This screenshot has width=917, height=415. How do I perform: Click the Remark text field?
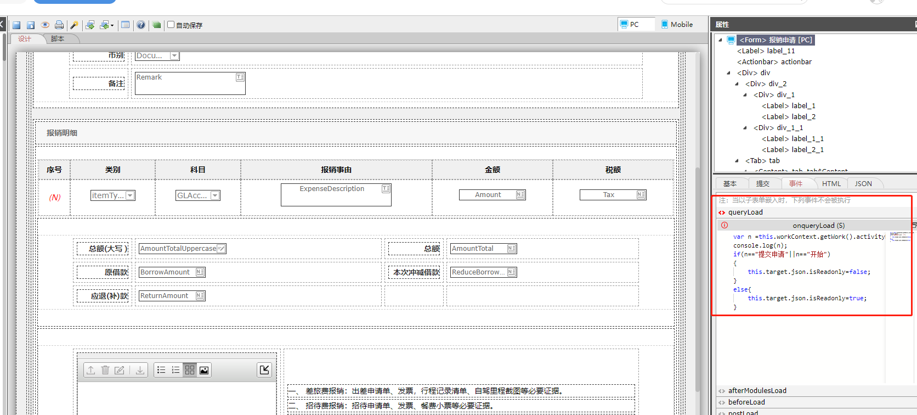pyautogui.click(x=190, y=83)
